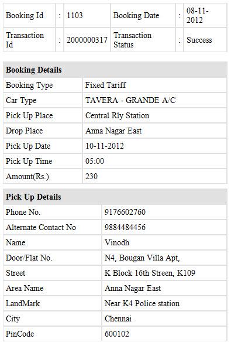Click the Booking Date value 08-11-2012
The height and width of the screenshot is (346, 231).
[x=198, y=15]
